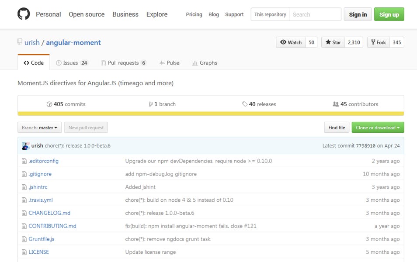The width and height of the screenshot is (417, 262).
Task: Click the green Sign up button
Action: pyautogui.click(x=389, y=14)
